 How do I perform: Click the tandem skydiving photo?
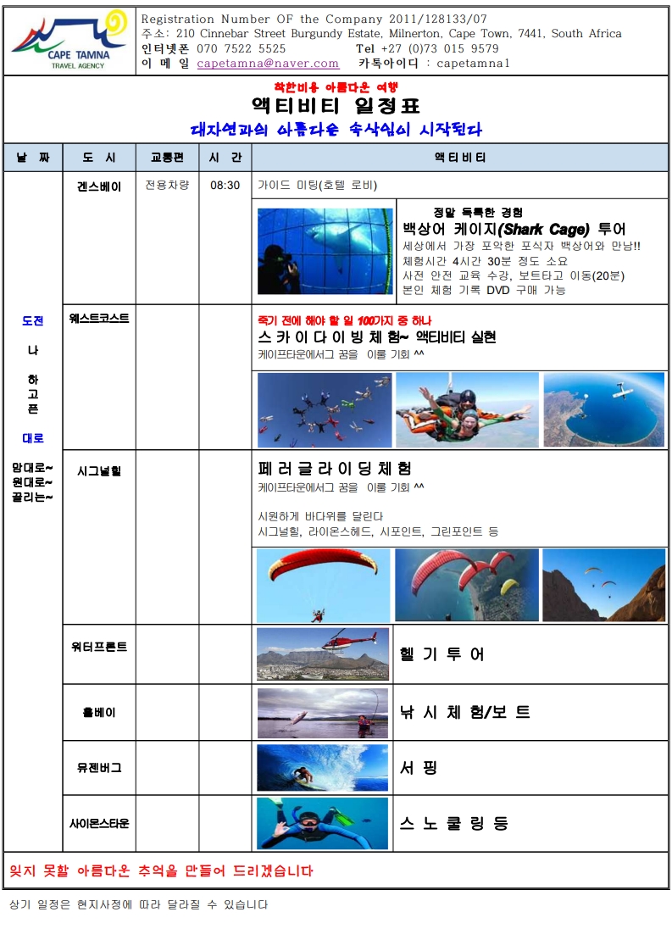point(466,410)
